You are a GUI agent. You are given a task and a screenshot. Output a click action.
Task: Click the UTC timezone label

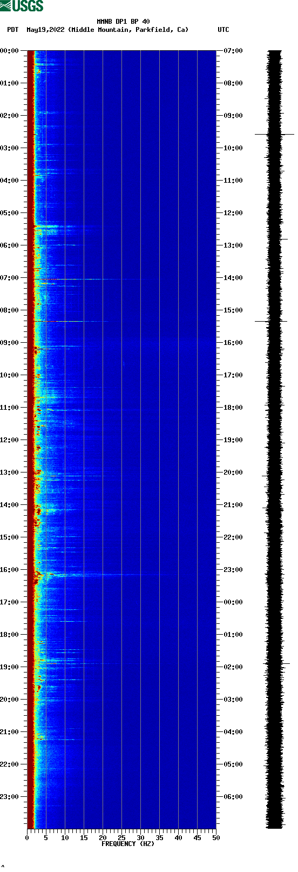coord(223,30)
